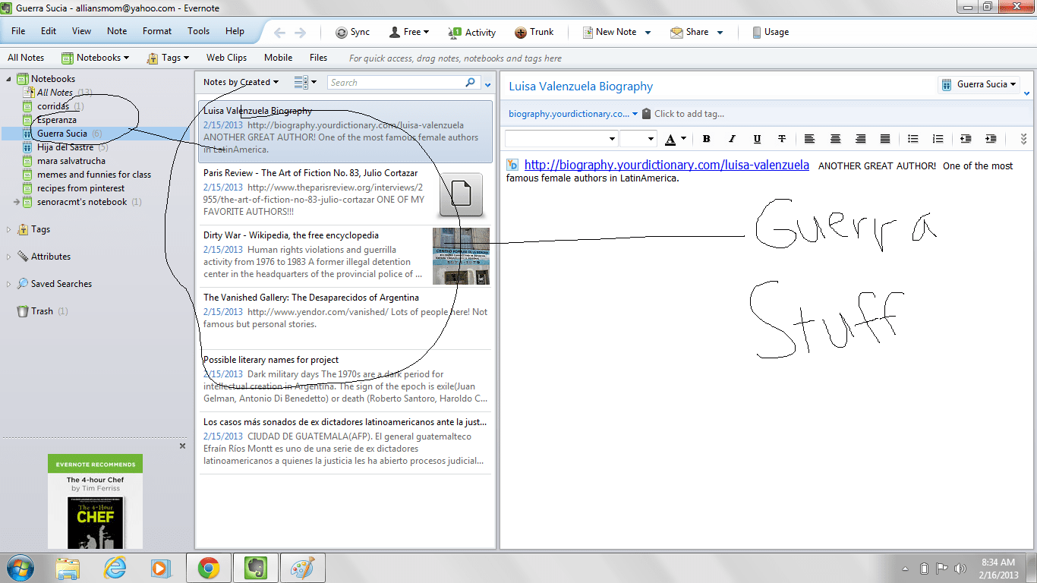Image resolution: width=1037 pixels, height=583 pixels.
Task: Select the 'memes and funnies for class' notebook
Action: pos(94,175)
